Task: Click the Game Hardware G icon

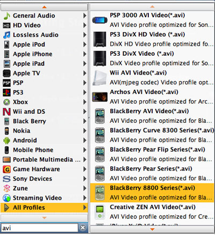Action: [x=6, y=170]
